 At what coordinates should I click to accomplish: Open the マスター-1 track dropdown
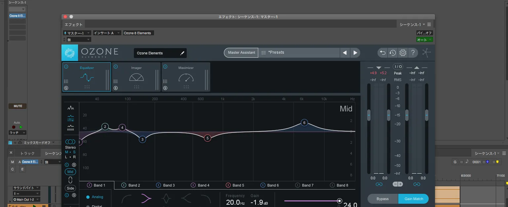[77, 33]
